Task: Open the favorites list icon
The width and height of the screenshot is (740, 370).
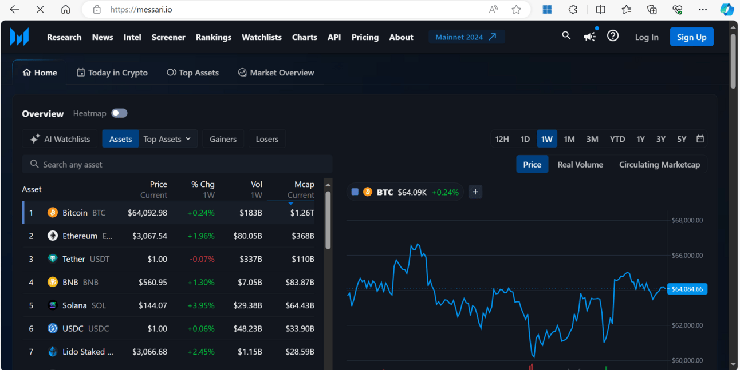Action: pyautogui.click(x=626, y=9)
